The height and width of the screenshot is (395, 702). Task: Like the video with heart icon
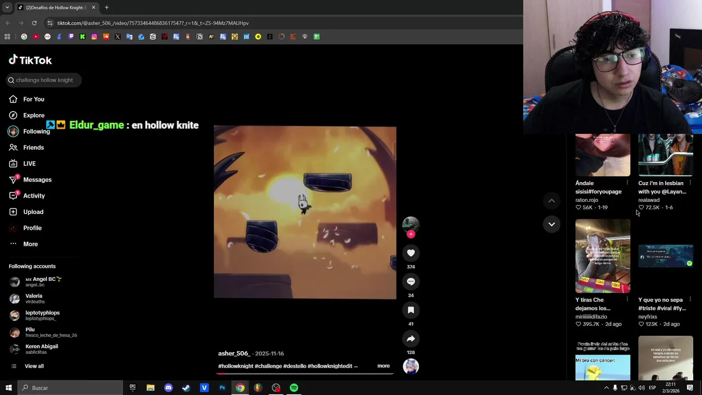click(x=411, y=253)
